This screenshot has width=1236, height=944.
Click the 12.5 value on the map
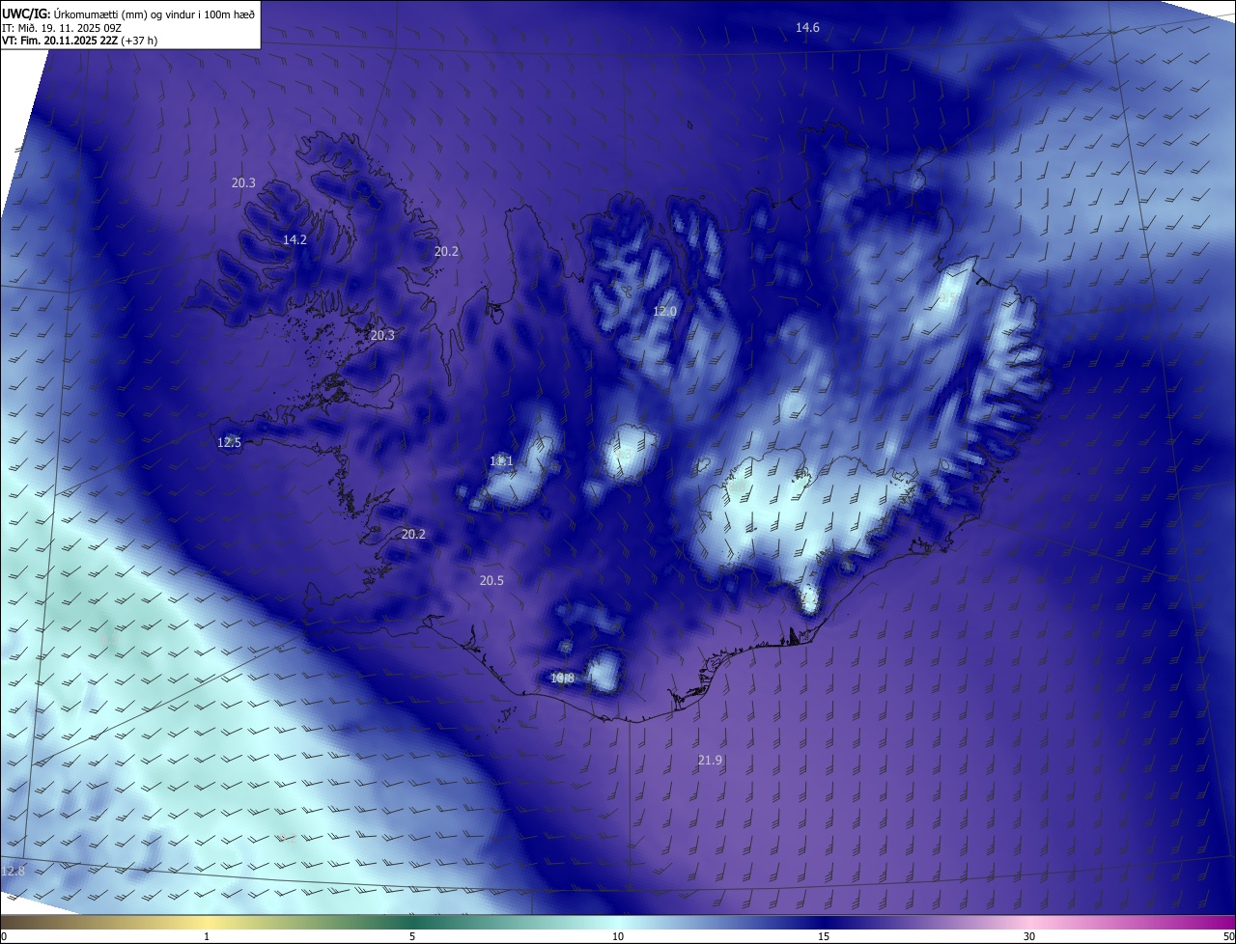point(229,443)
